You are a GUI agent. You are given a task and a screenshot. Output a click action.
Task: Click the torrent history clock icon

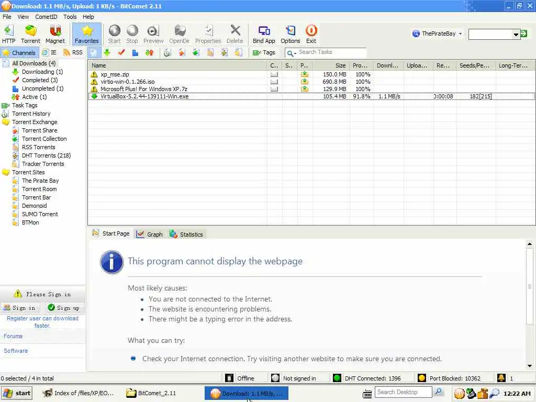tap(167, 53)
